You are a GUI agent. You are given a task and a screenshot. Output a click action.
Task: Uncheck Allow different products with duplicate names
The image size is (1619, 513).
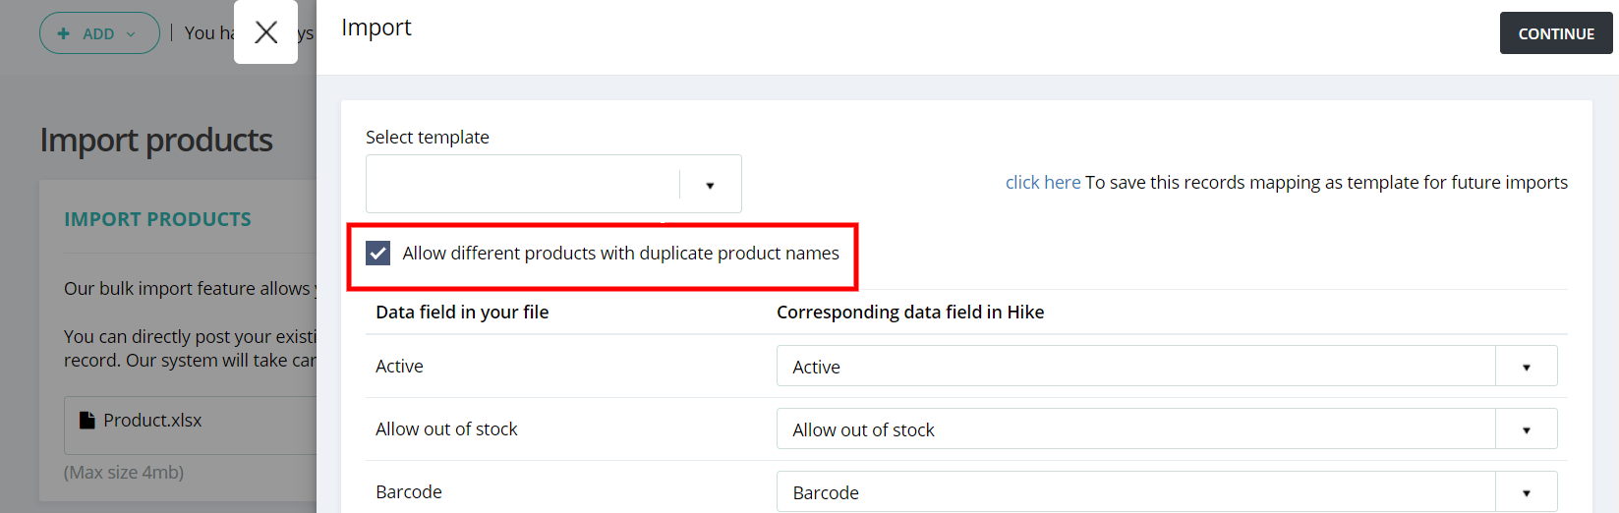378,254
